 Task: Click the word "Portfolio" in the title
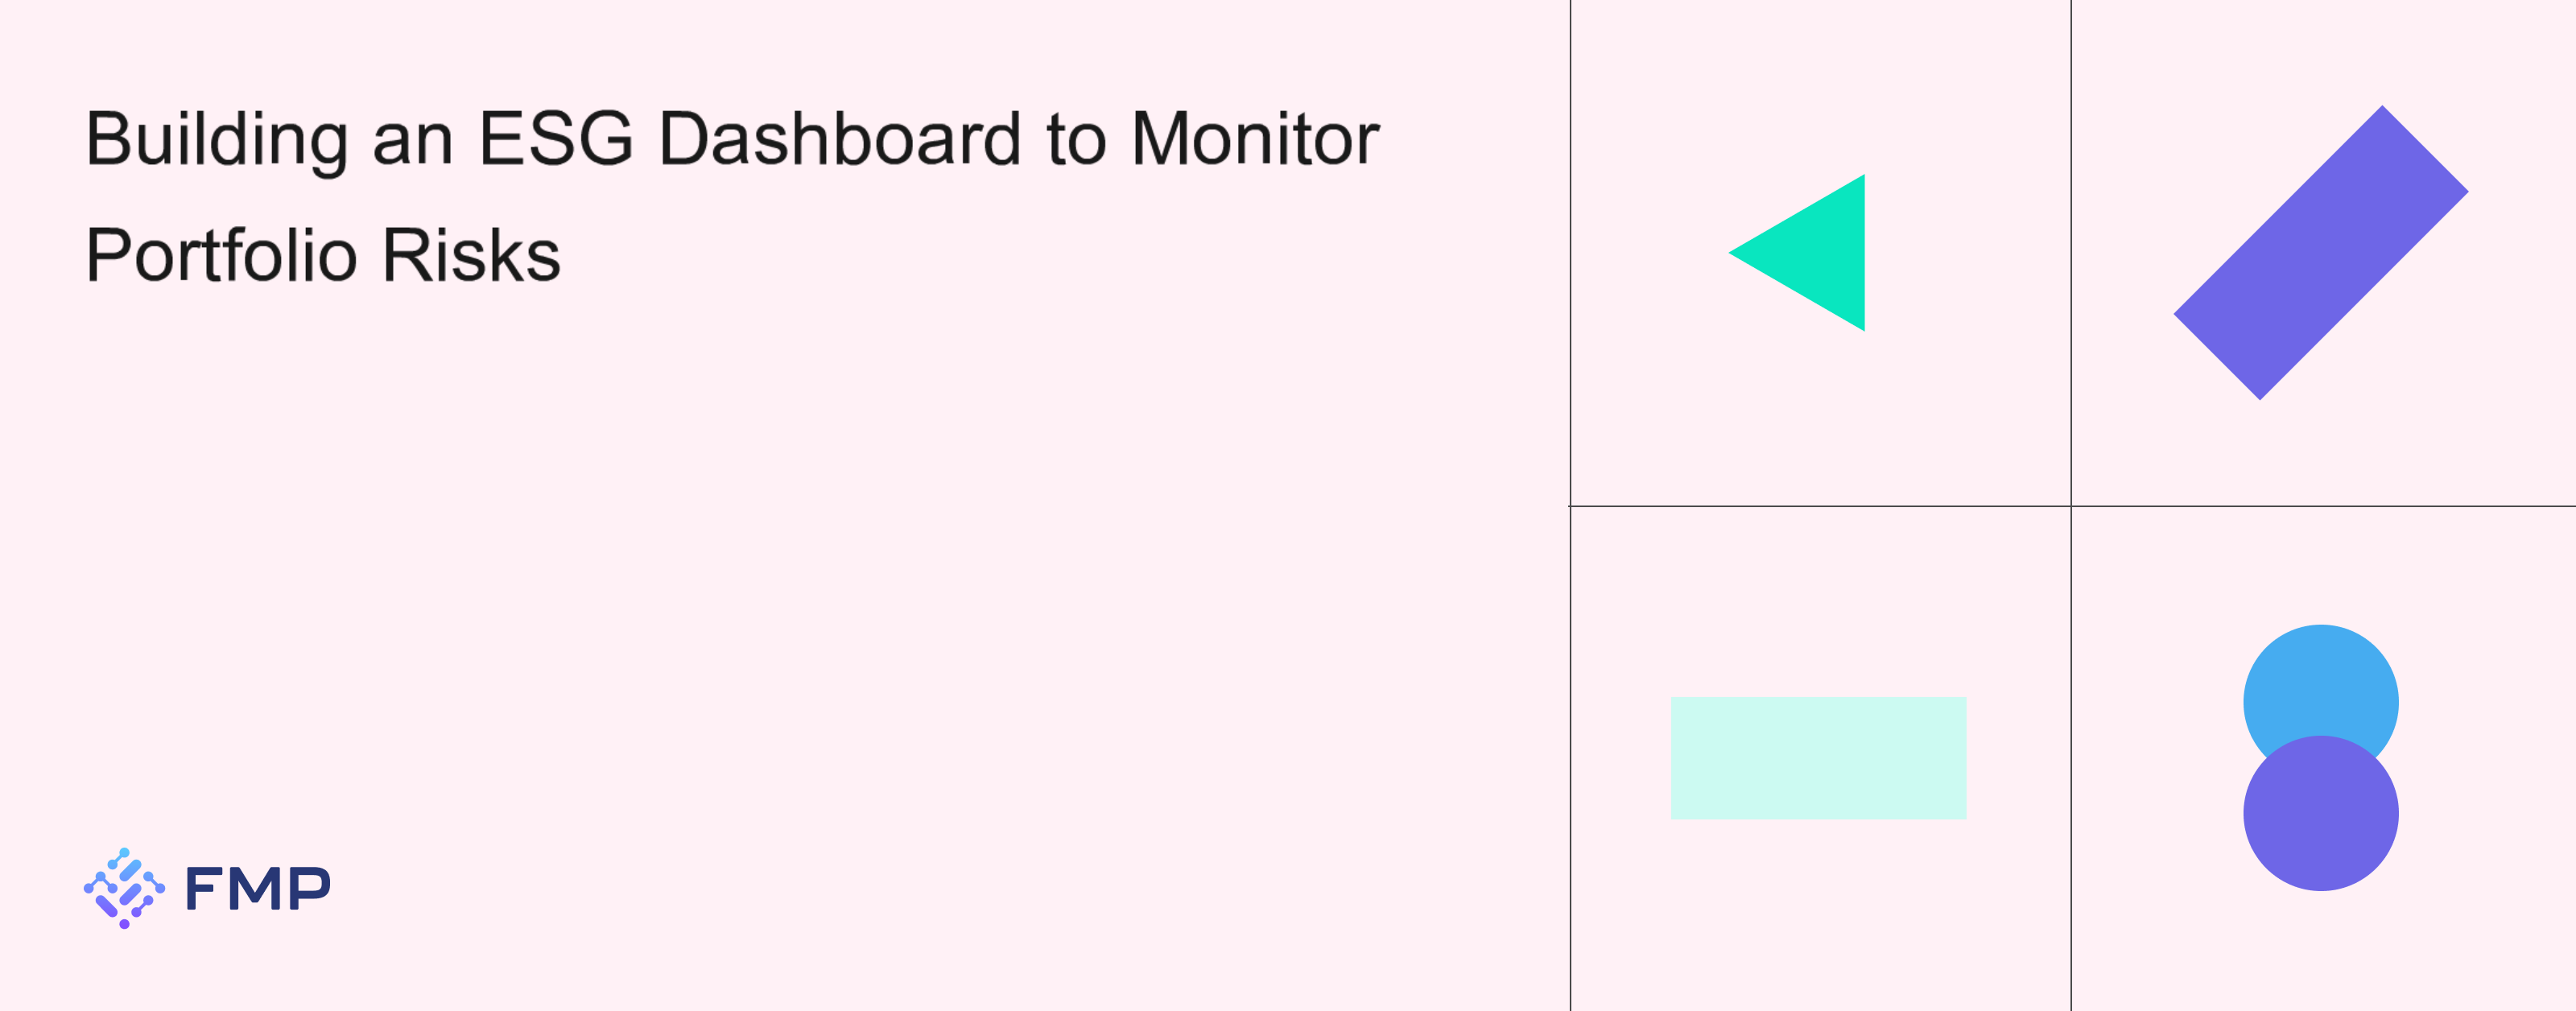[221, 255]
